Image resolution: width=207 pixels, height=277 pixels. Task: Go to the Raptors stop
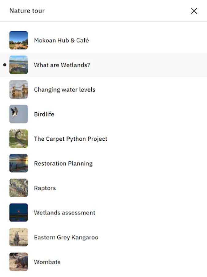pyautogui.click(x=45, y=188)
